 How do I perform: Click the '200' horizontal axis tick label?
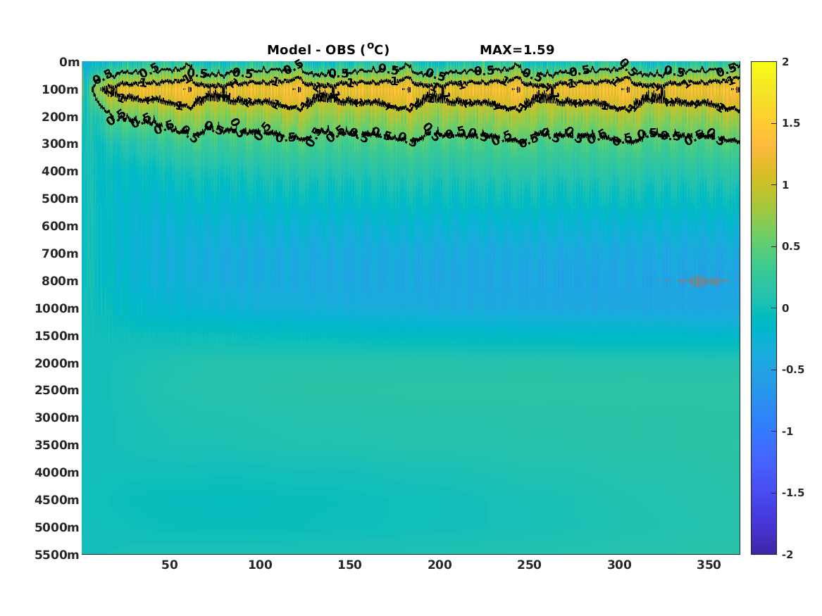coord(440,565)
